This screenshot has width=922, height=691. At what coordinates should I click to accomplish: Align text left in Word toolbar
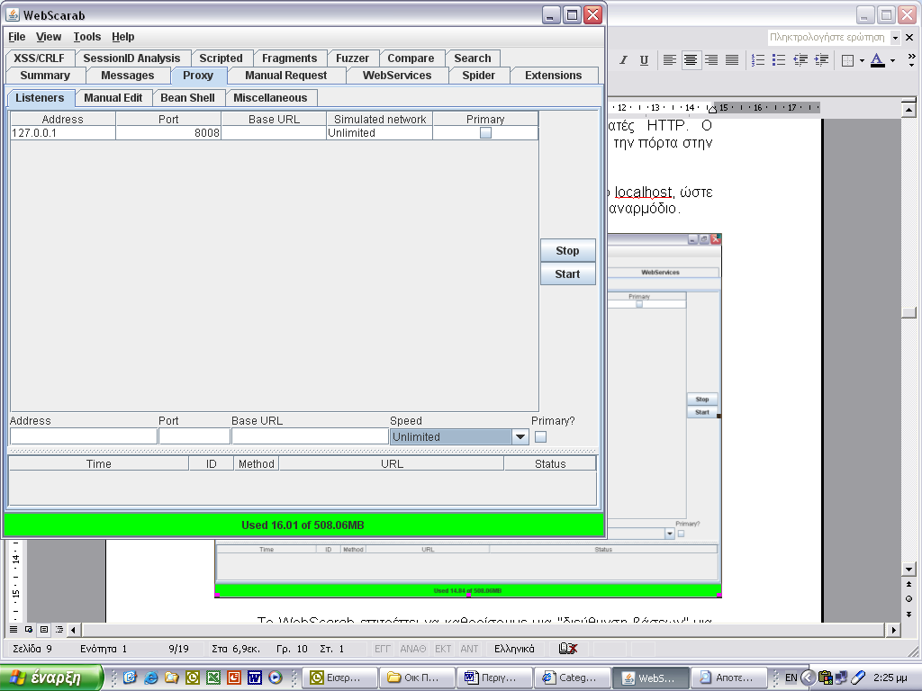[669, 60]
